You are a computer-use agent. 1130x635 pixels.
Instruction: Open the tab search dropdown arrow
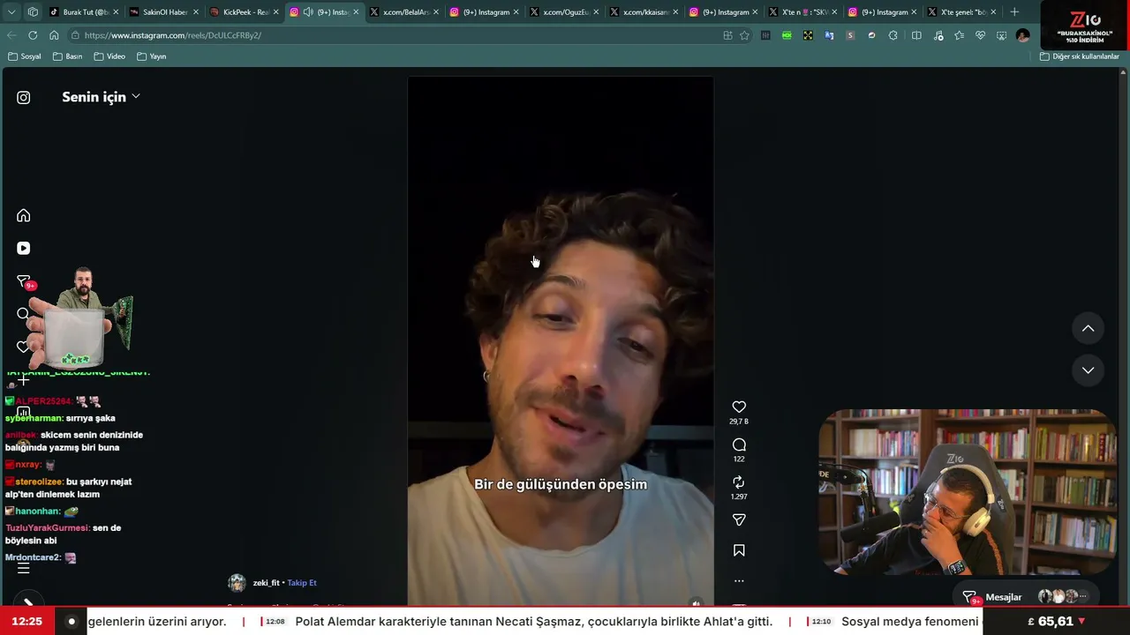(x=11, y=12)
